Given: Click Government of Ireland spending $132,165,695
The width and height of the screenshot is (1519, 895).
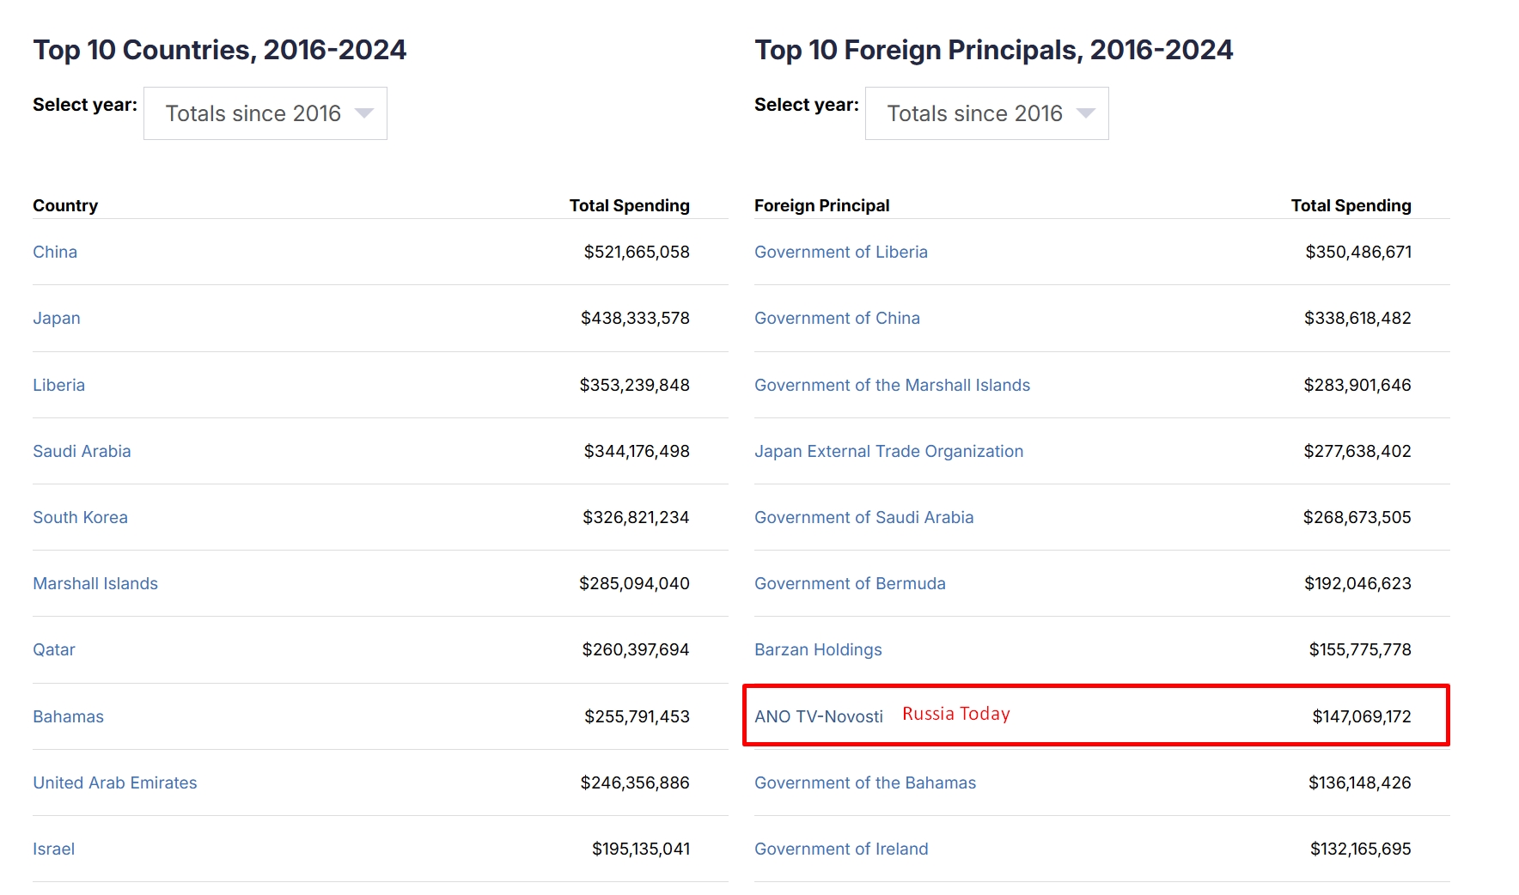Looking at the screenshot, I should pyautogui.click(x=1361, y=849).
